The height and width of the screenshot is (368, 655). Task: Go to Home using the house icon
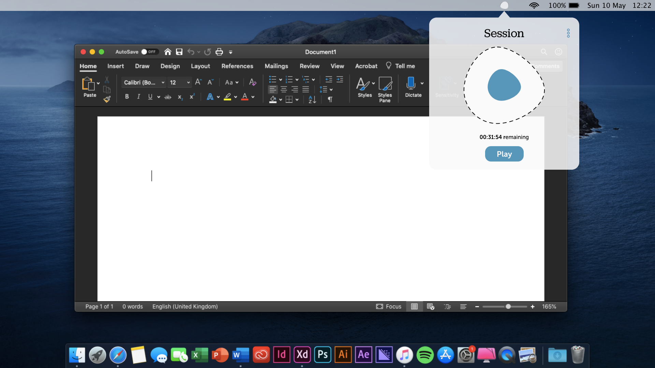168,52
